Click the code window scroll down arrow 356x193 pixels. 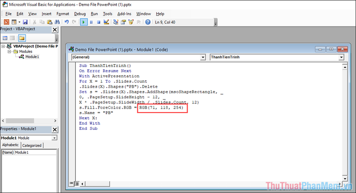345,179
